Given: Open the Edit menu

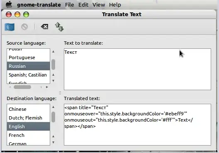Looking at the screenshot, I should 83,5.
